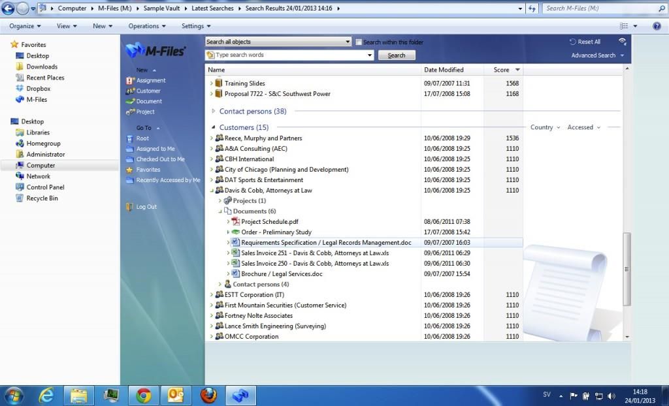Screen dimensions: 669x406
Task: Expand Projects under Davis & Cobb
Action: pyautogui.click(x=220, y=200)
